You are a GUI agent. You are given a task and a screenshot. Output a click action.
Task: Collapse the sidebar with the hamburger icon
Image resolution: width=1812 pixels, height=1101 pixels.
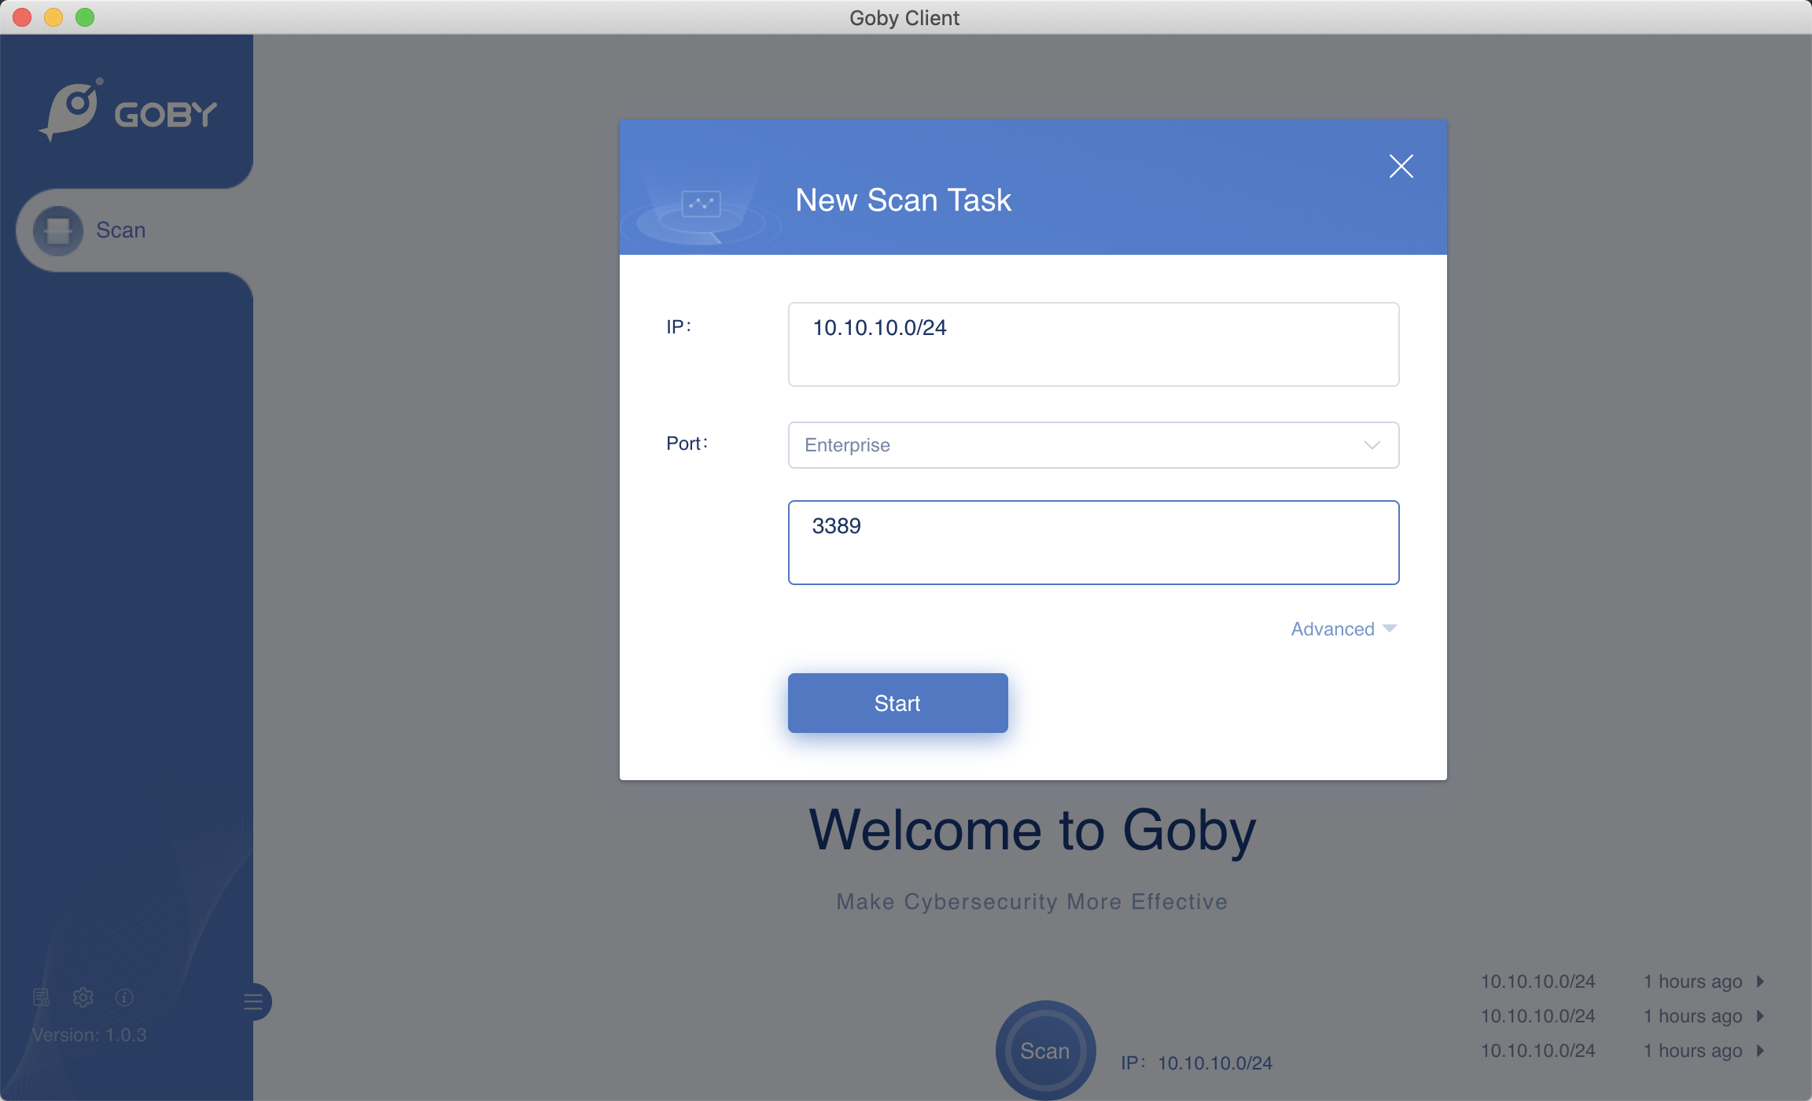tap(253, 1002)
